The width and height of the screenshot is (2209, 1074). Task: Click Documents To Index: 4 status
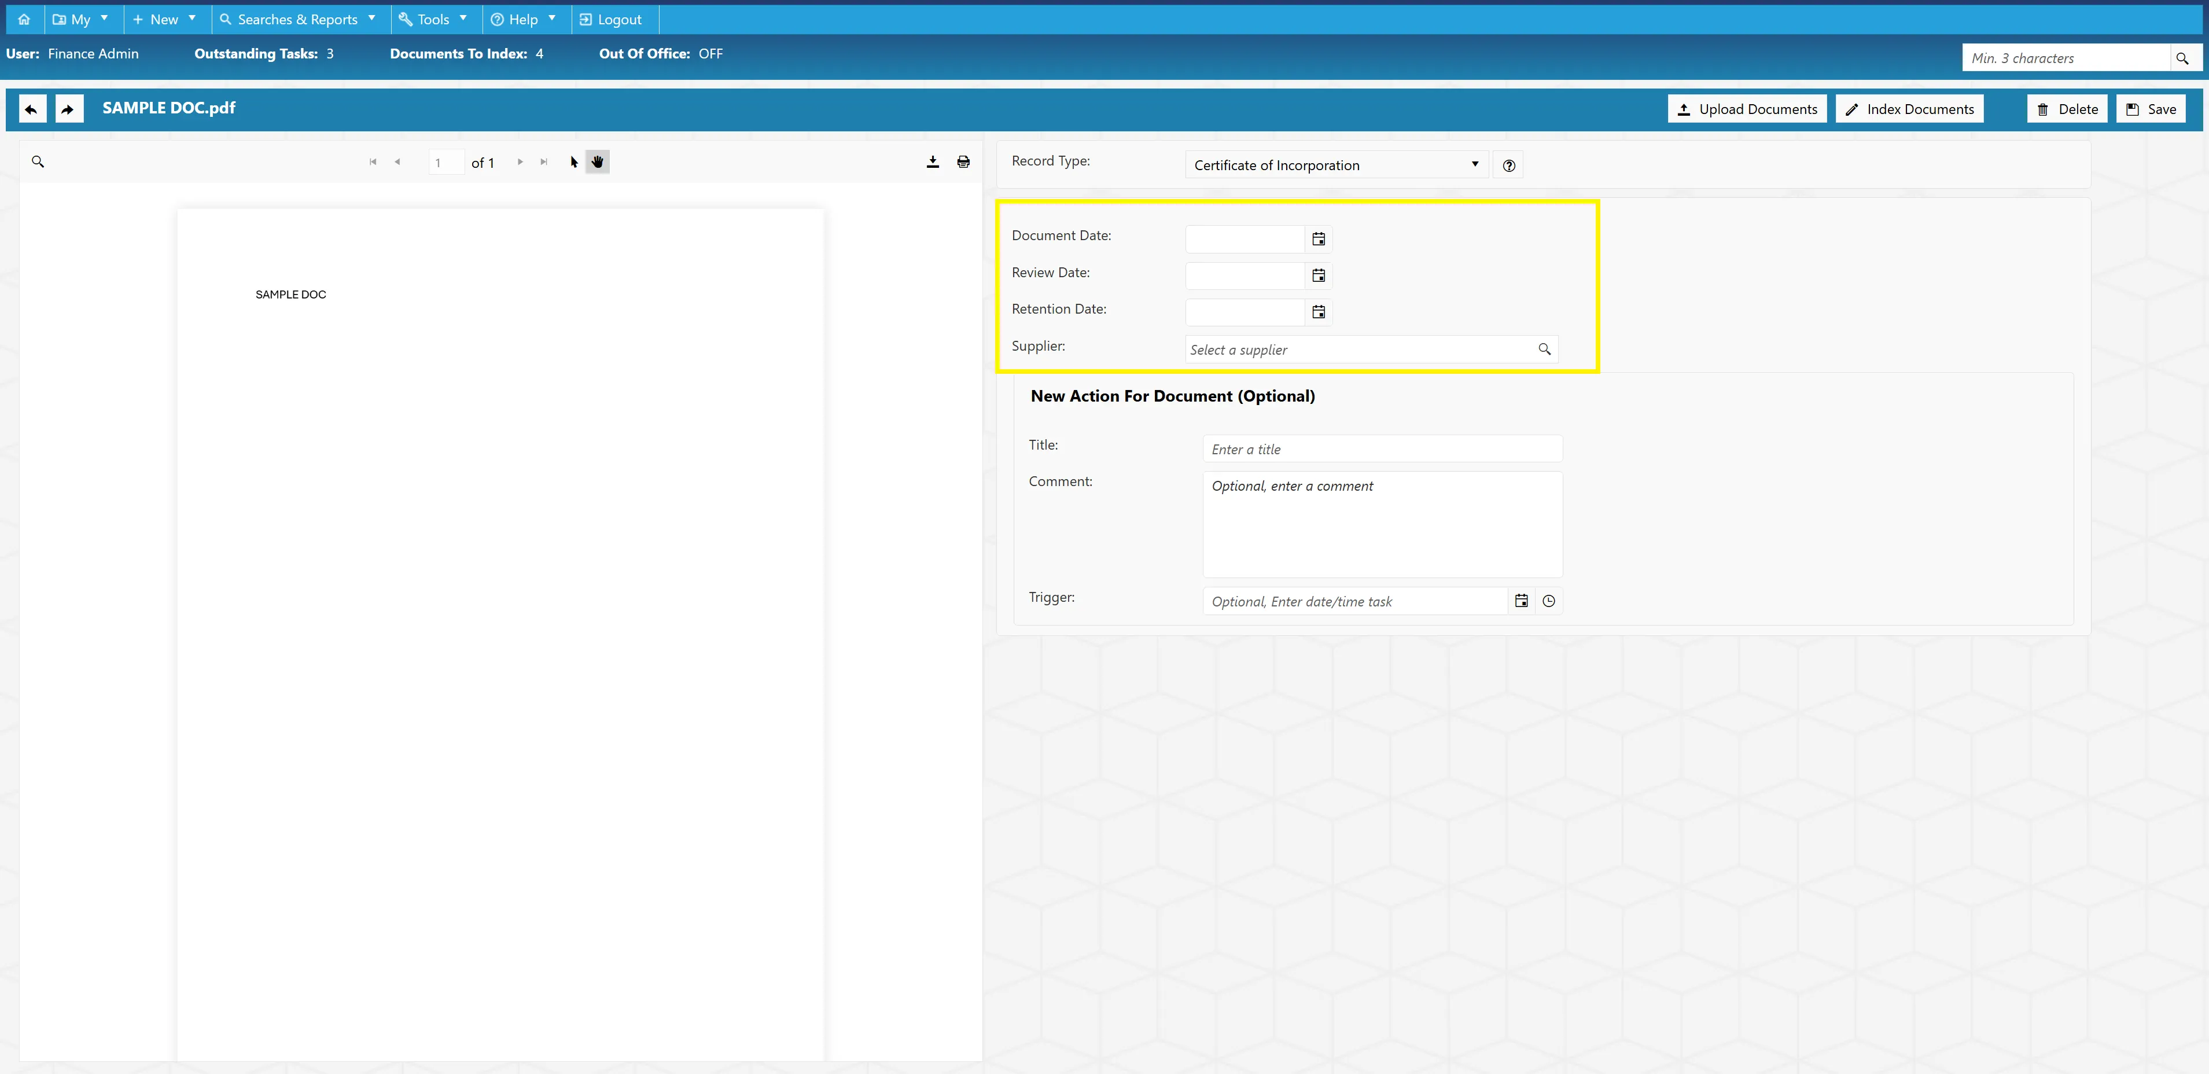pos(466,53)
